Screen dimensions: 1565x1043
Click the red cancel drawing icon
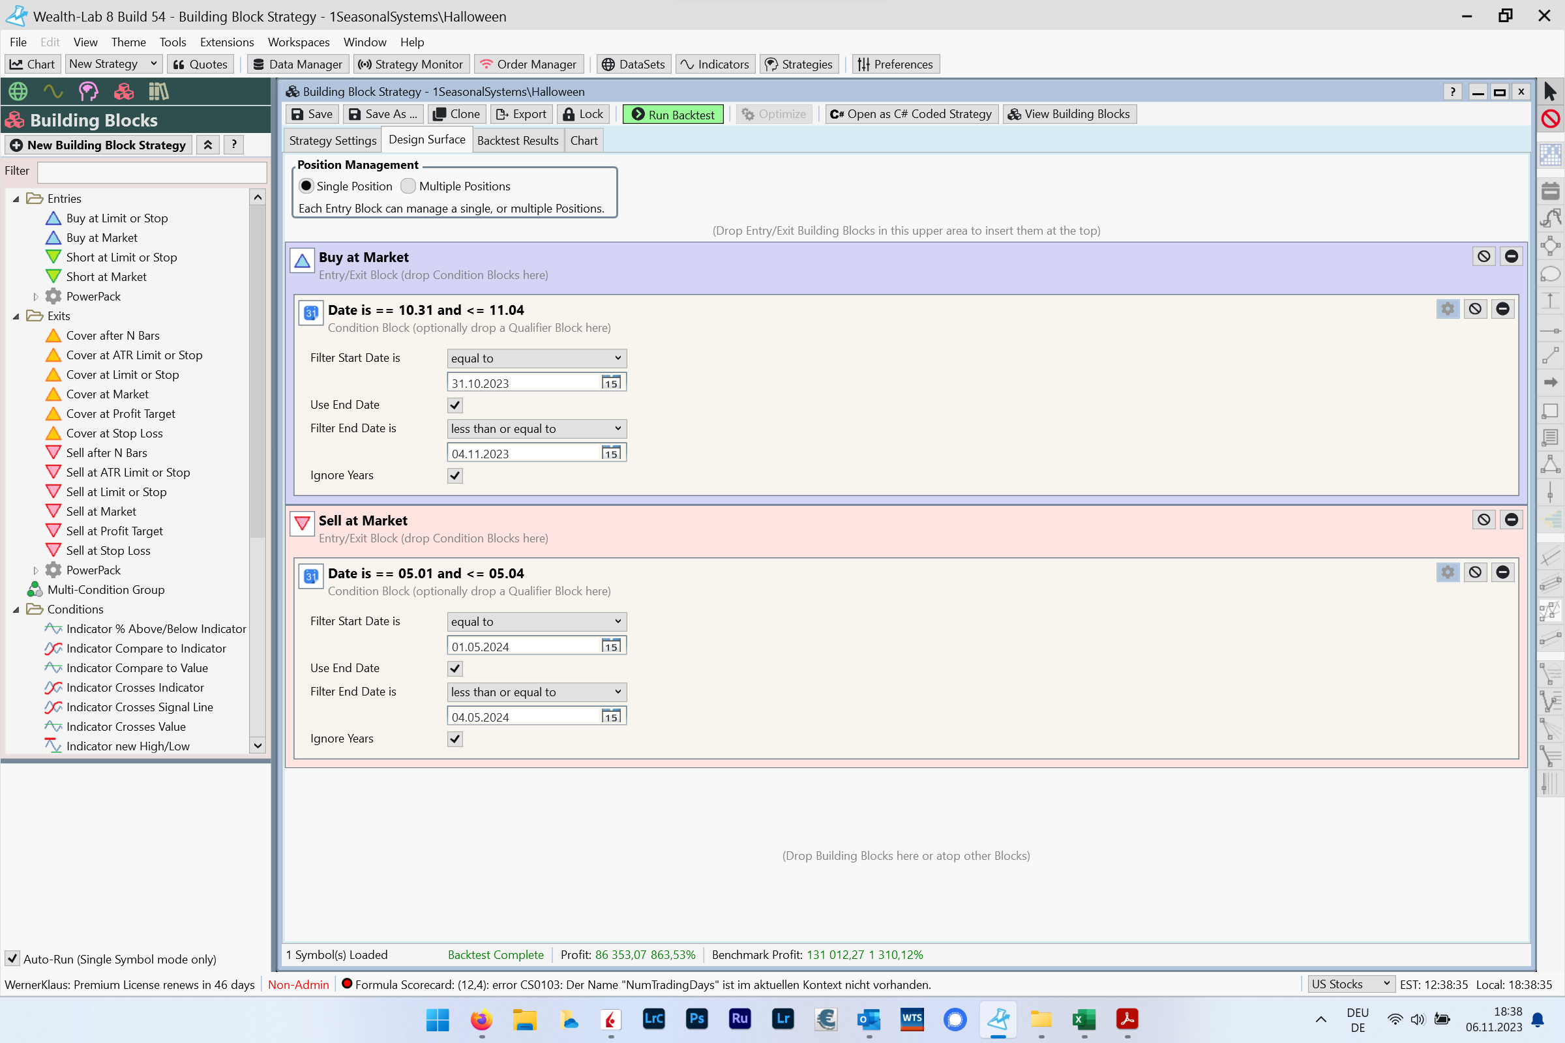pyautogui.click(x=1550, y=119)
